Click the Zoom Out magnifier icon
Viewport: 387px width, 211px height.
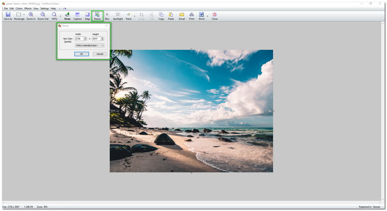coord(43,15)
